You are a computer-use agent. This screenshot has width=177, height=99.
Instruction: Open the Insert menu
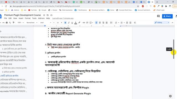pyautogui.click(x=21, y=18)
